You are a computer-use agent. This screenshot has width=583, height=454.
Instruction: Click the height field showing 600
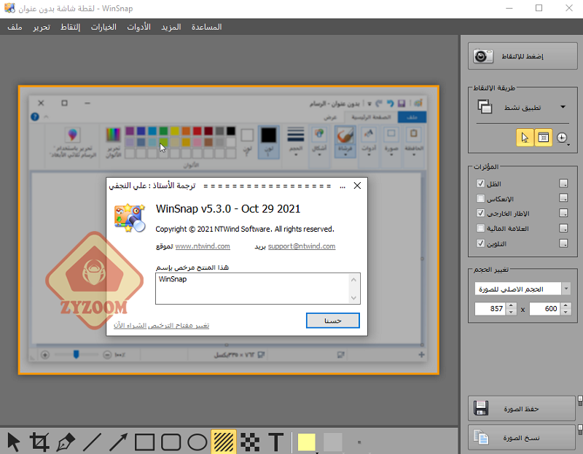[545, 308]
